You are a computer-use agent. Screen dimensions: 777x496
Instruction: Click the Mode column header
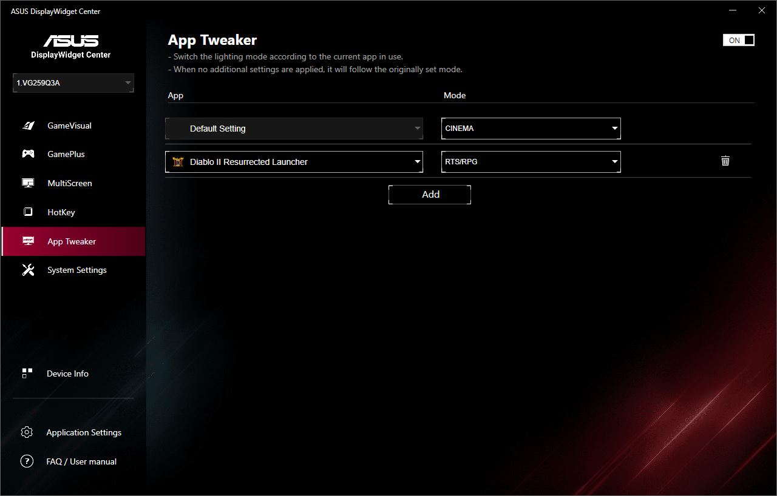coord(455,95)
